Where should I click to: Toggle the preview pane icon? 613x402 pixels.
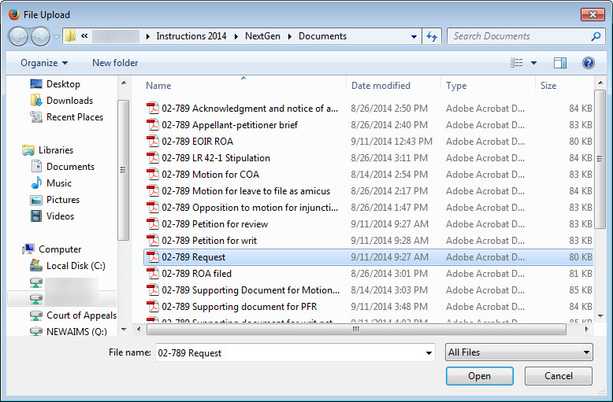(560, 63)
